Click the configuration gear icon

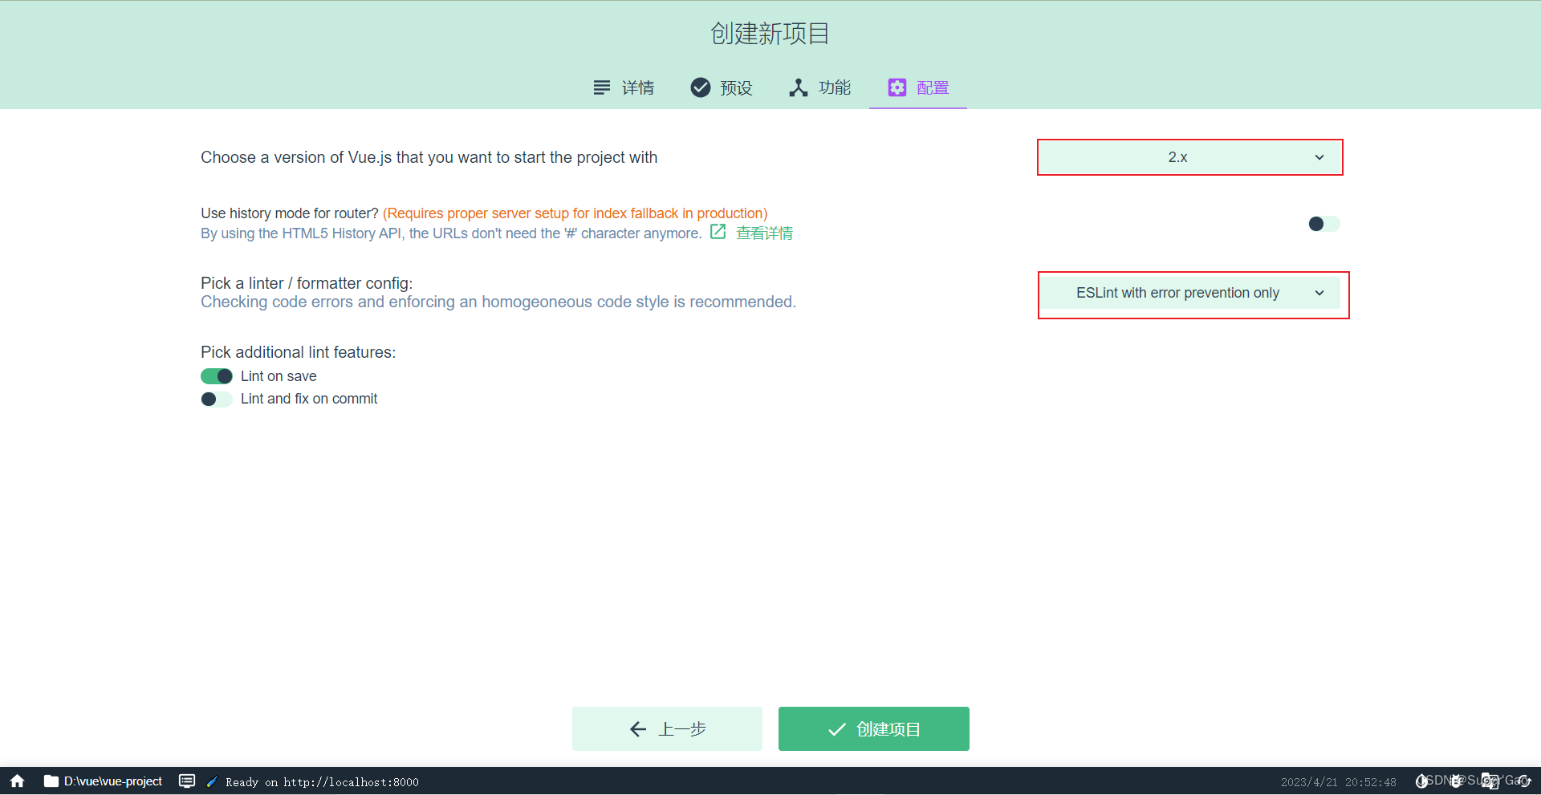[897, 87]
